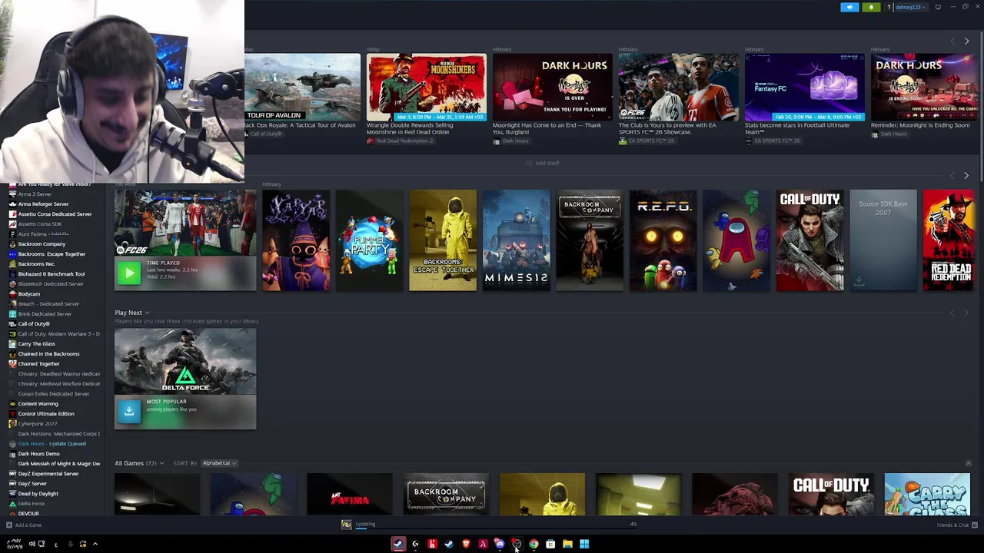Open Dark Hours 'Is Over' news item
984x553 pixels.
[x=553, y=88]
